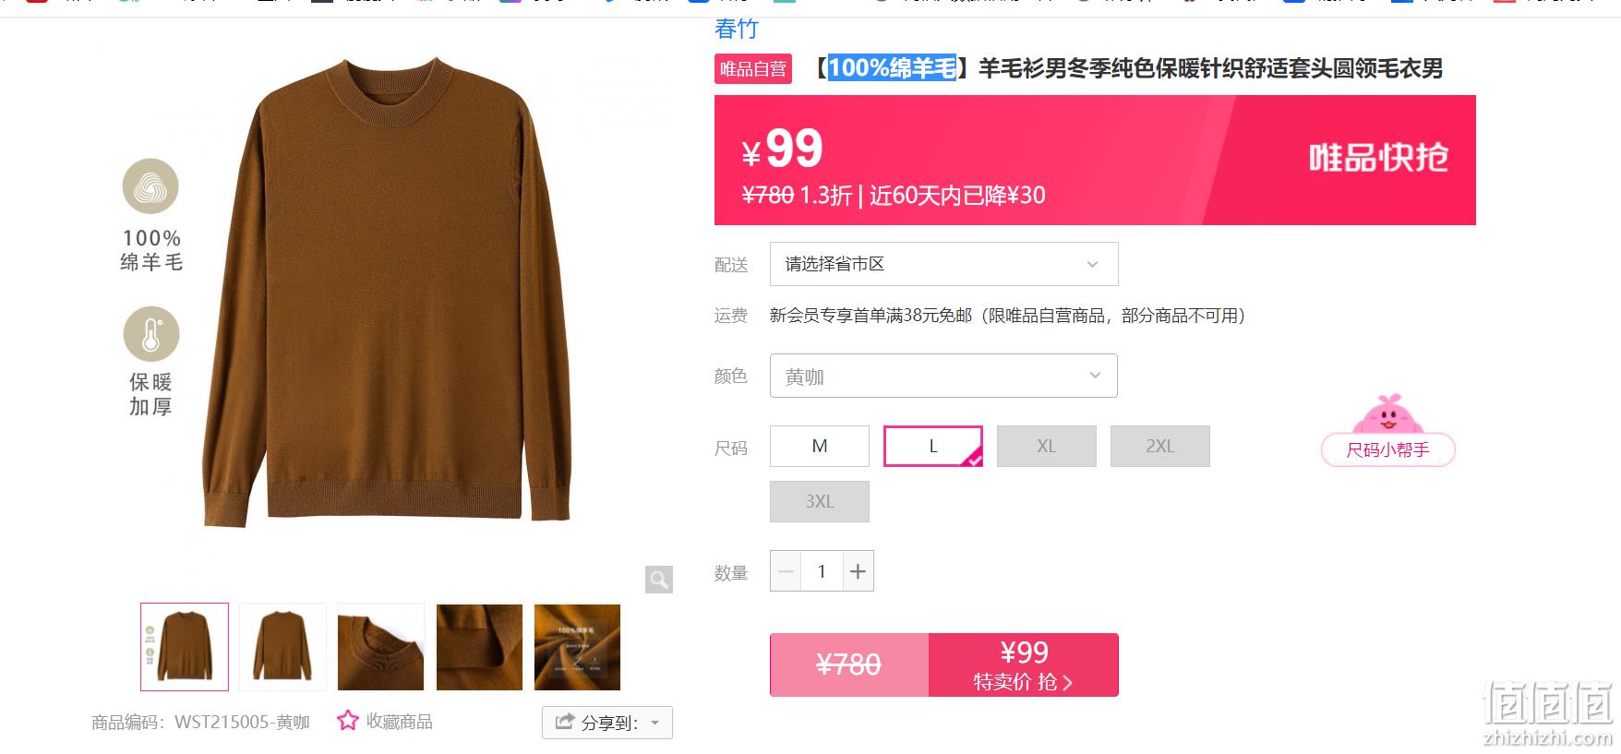Click the share arrow icon

(564, 722)
